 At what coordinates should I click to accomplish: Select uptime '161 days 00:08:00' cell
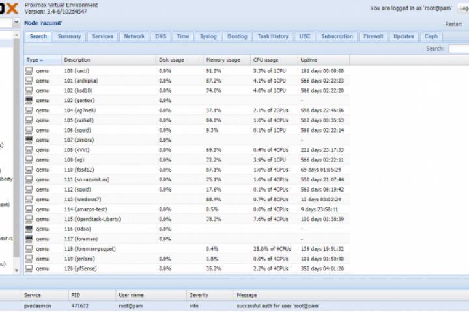click(x=322, y=71)
